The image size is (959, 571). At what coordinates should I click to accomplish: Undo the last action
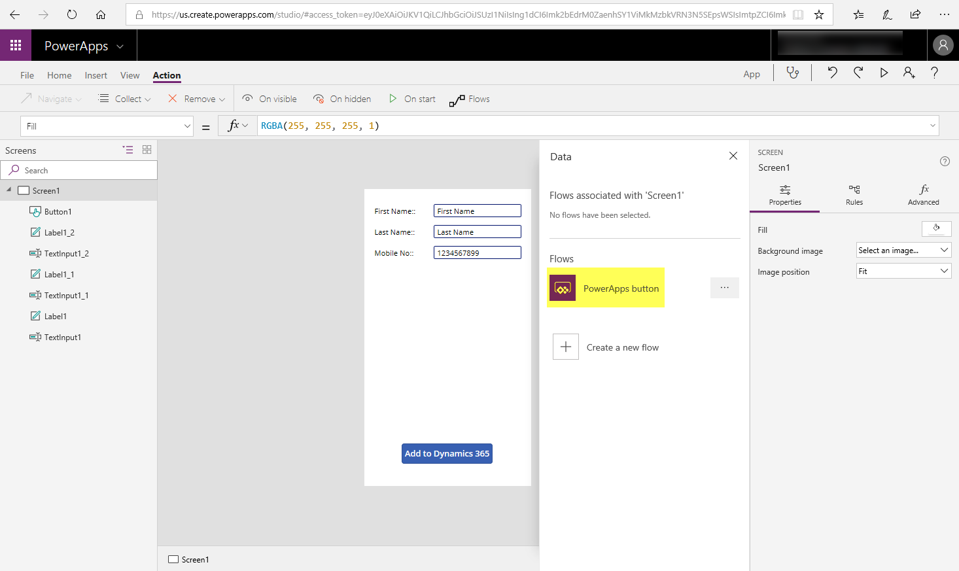coord(832,73)
